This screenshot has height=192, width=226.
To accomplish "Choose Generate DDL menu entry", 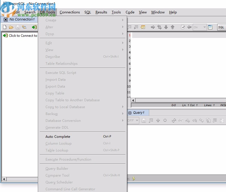I will tap(83, 128).
